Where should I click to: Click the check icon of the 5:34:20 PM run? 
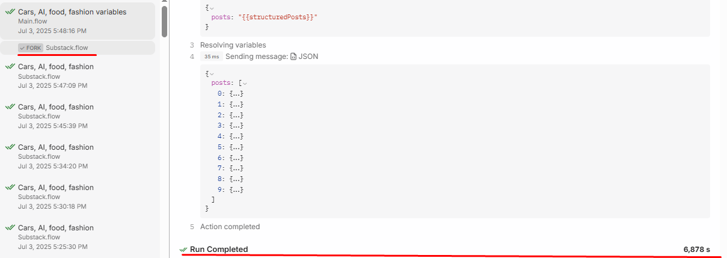tap(10, 147)
